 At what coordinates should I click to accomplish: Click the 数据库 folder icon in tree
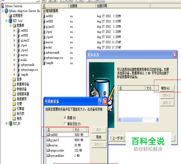click(x=14, y=26)
